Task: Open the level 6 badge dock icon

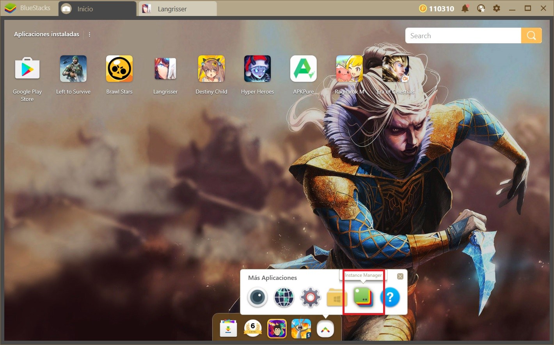Action: click(x=253, y=329)
